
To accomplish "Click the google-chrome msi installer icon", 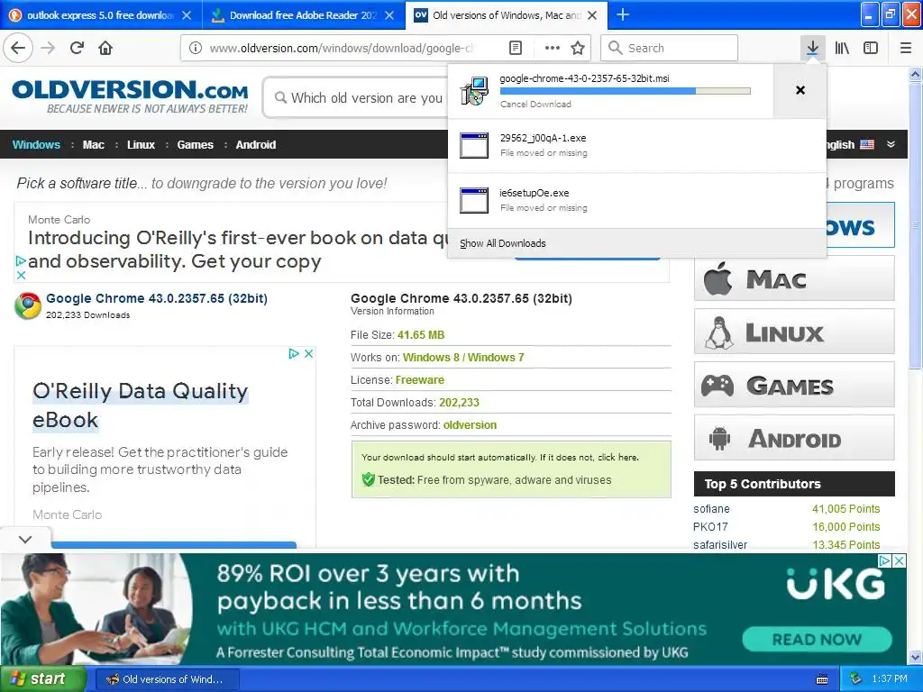I will coord(474,91).
